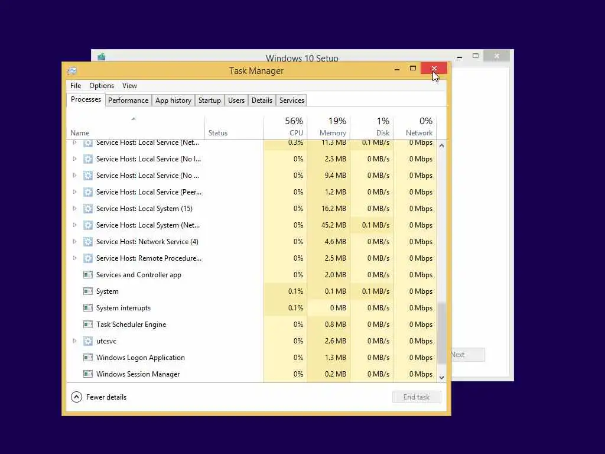Minimize the Windows 10 Setup window

click(x=460, y=56)
